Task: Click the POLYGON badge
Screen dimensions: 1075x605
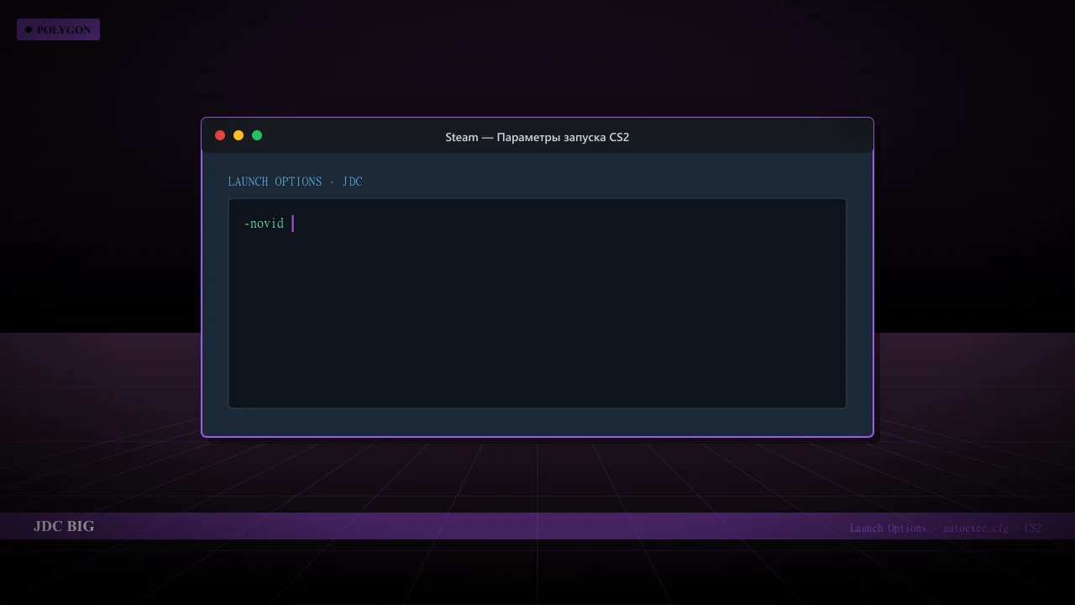Action: click(x=58, y=29)
